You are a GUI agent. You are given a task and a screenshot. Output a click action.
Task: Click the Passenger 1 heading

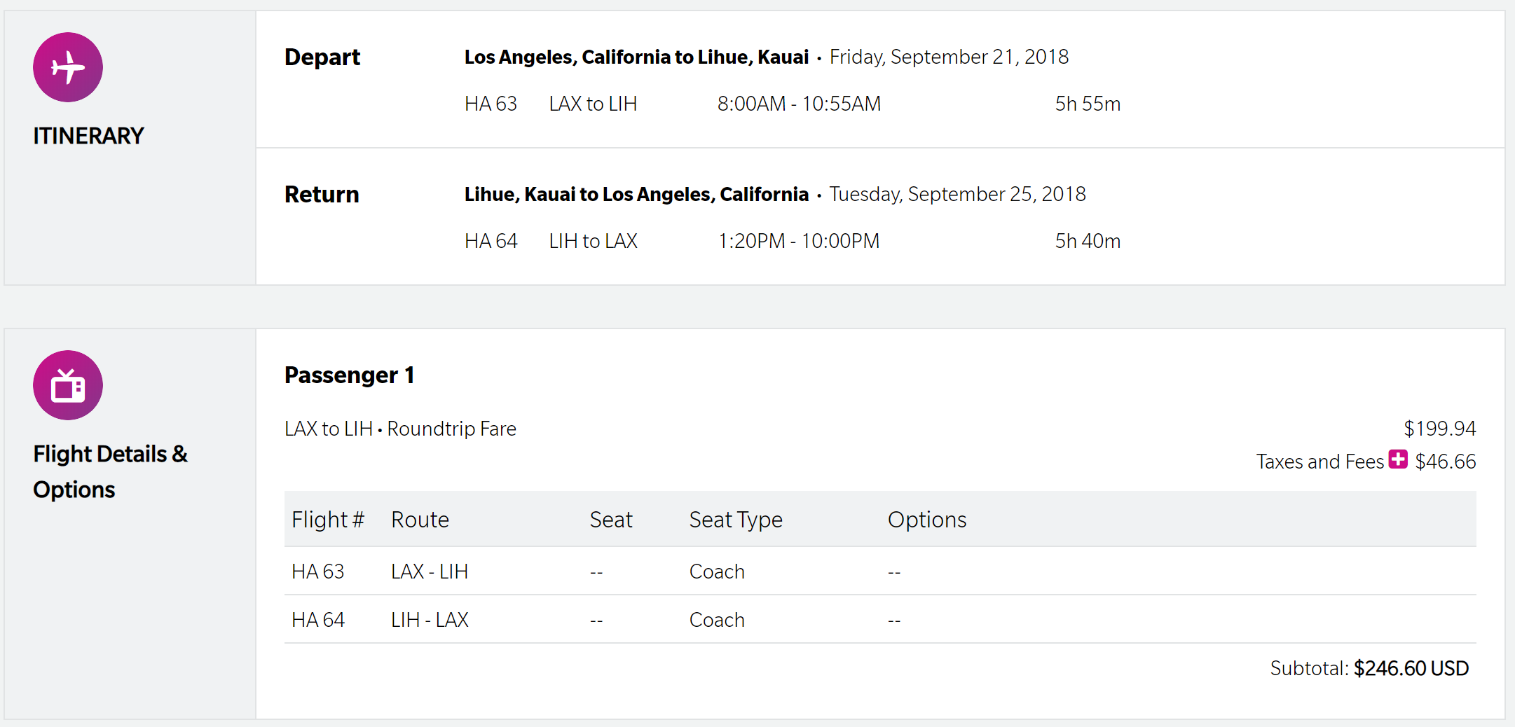tap(349, 375)
